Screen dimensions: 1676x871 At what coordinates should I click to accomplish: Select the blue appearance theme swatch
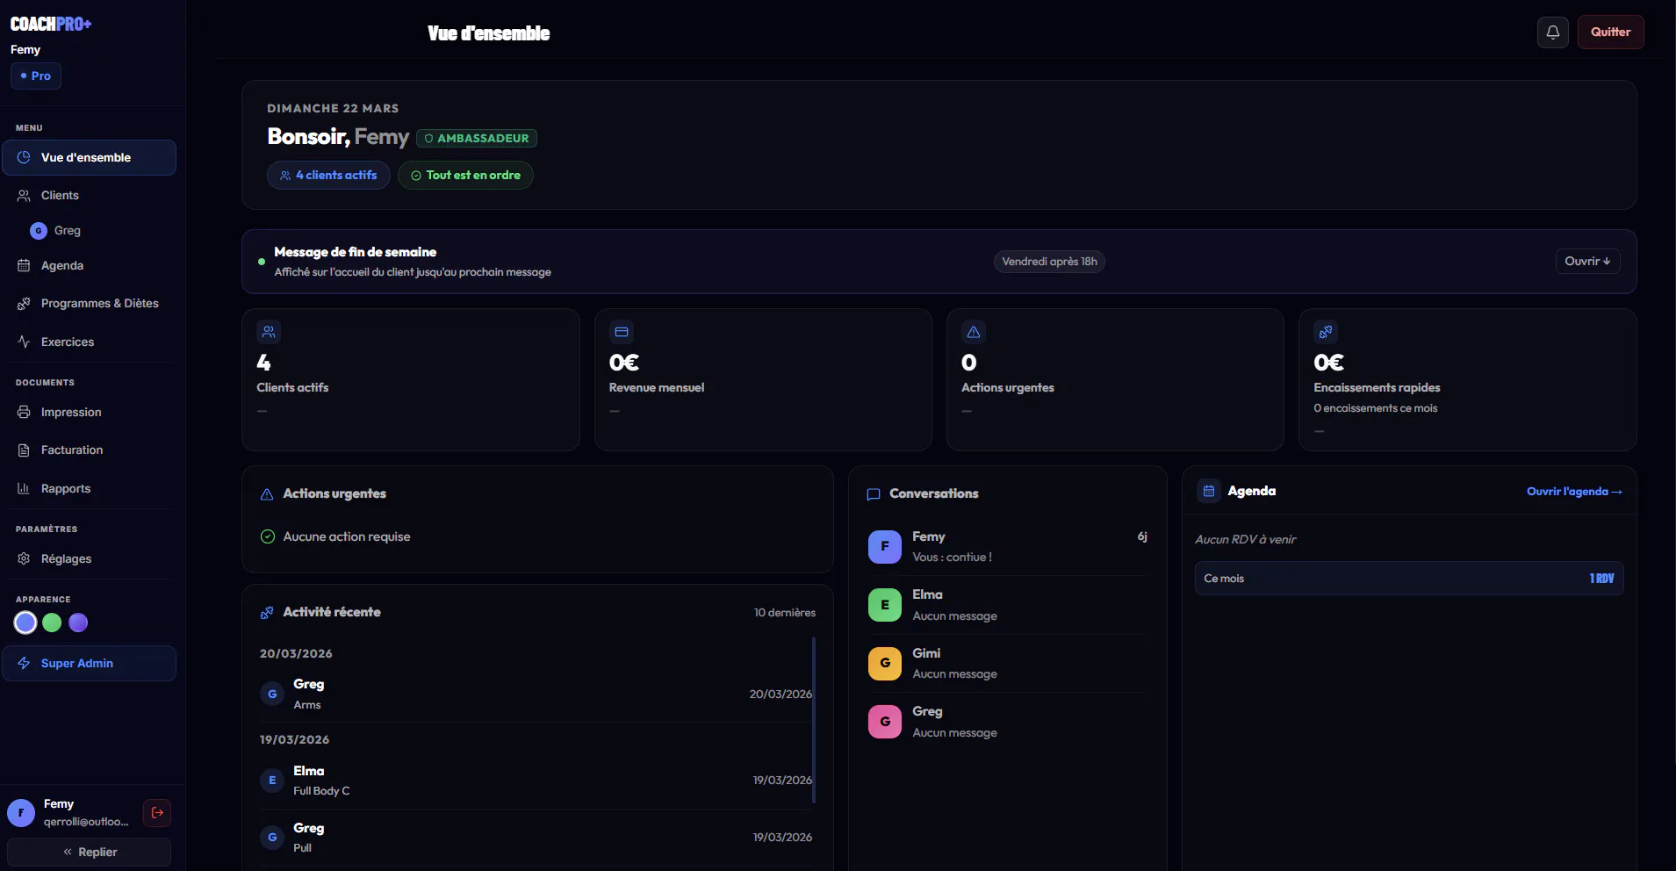[x=25, y=623]
